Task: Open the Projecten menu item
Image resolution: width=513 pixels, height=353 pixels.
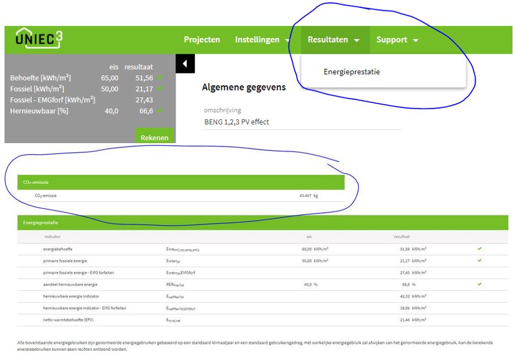Action: (x=202, y=40)
